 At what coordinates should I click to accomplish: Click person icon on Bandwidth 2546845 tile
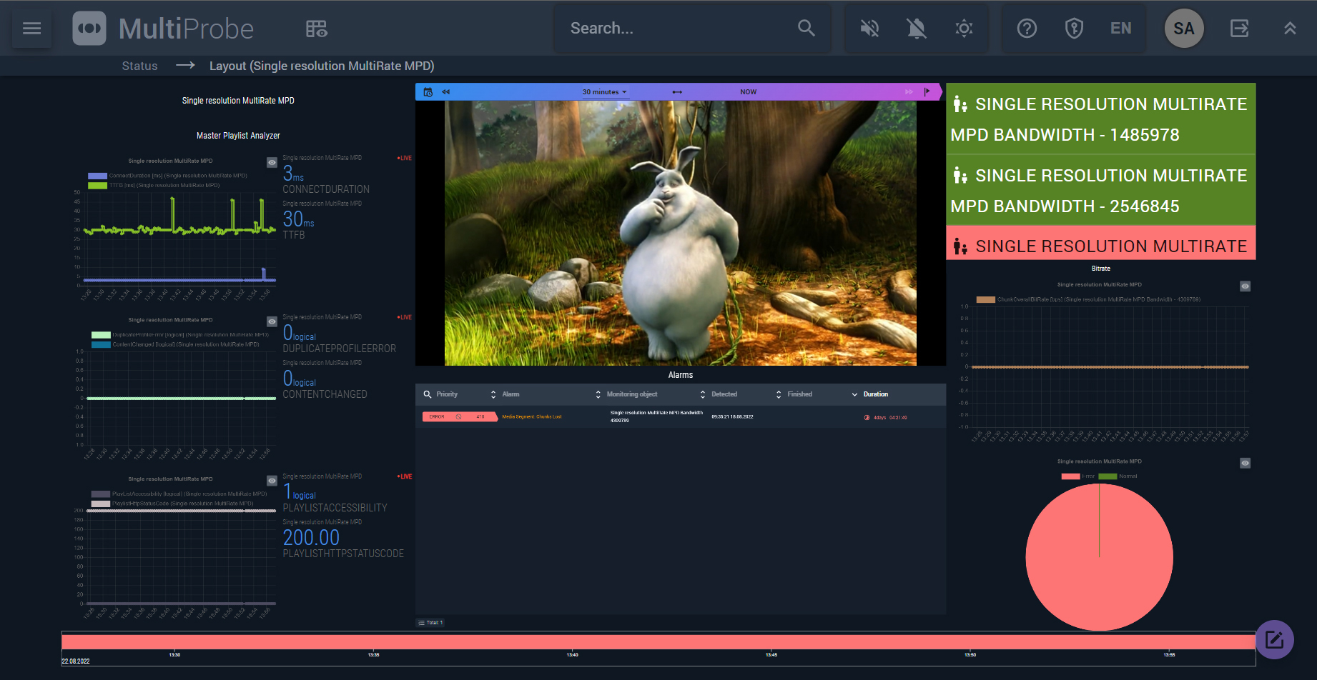[960, 176]
